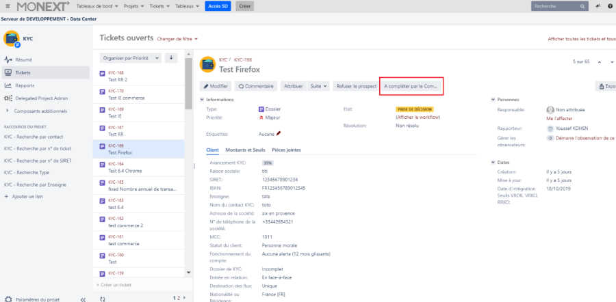
Task: Collapse the Informations section
Action: coord(201,100)
